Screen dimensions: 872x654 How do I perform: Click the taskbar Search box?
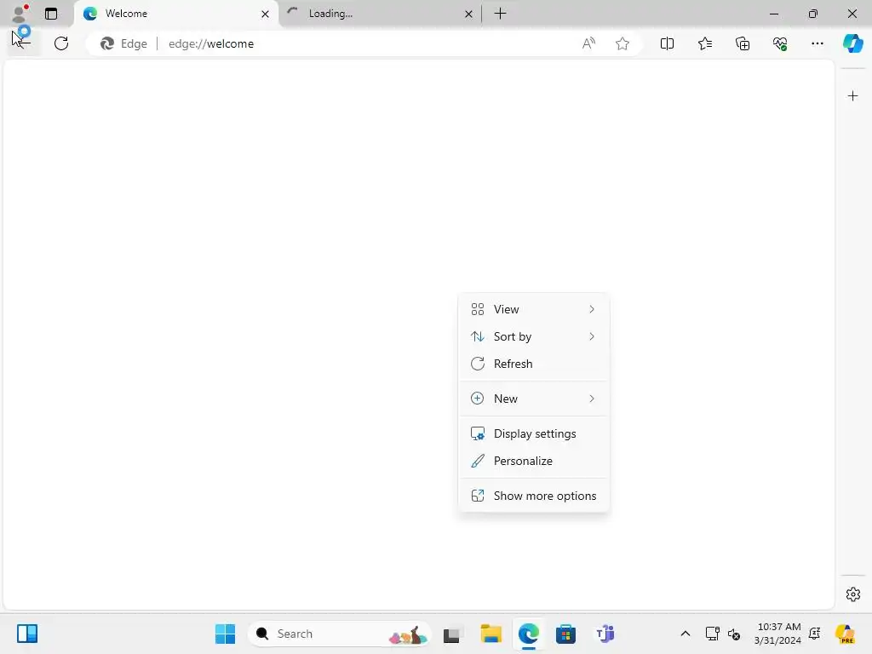coord(339,634)
